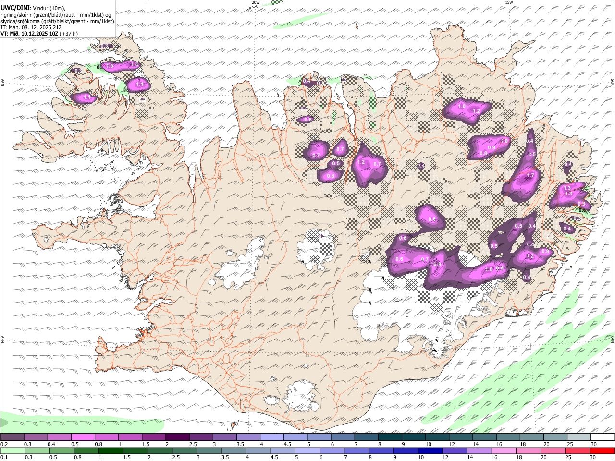Click the '4.5' label under the upper legend
The width and height of the screenshot is (615, 461).
[287, 444]
